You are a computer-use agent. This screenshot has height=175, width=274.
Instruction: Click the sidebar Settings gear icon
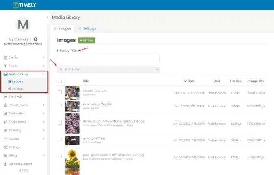(x=5, y=147)
